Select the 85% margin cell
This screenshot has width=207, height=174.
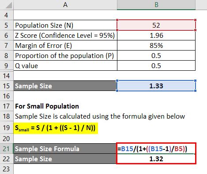tap(156, 45)
